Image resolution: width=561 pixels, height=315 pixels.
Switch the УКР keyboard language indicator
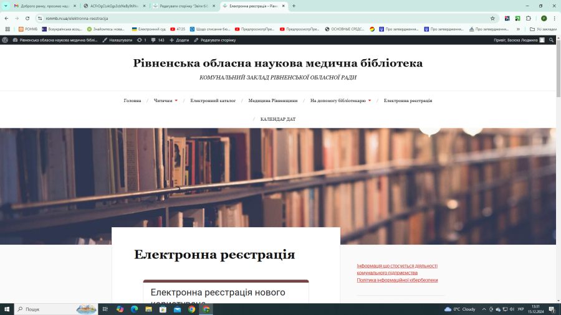(520, 309)
